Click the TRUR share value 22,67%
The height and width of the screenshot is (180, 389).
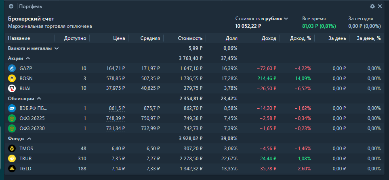tap(229, 159)
